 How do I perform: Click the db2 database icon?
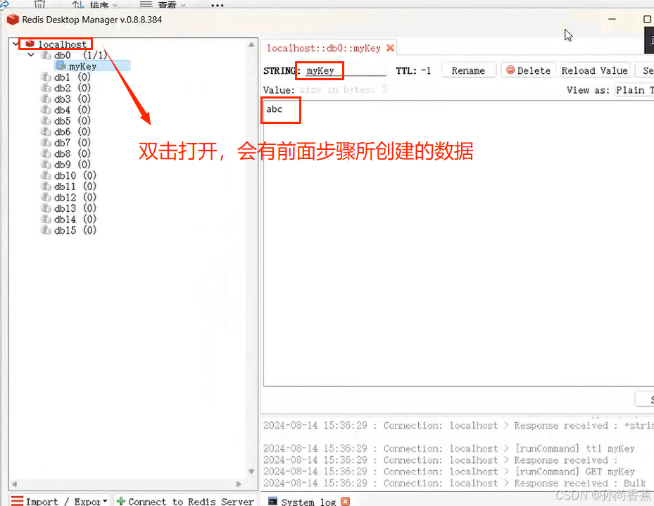pos(46,87)
